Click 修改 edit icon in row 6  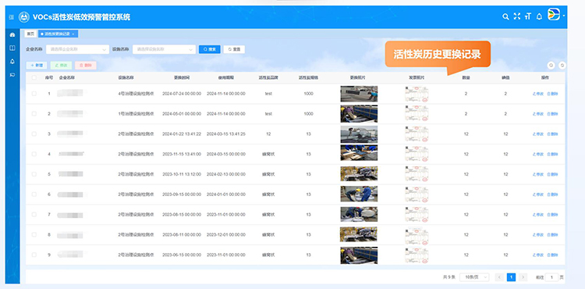(x=538, y=194)
